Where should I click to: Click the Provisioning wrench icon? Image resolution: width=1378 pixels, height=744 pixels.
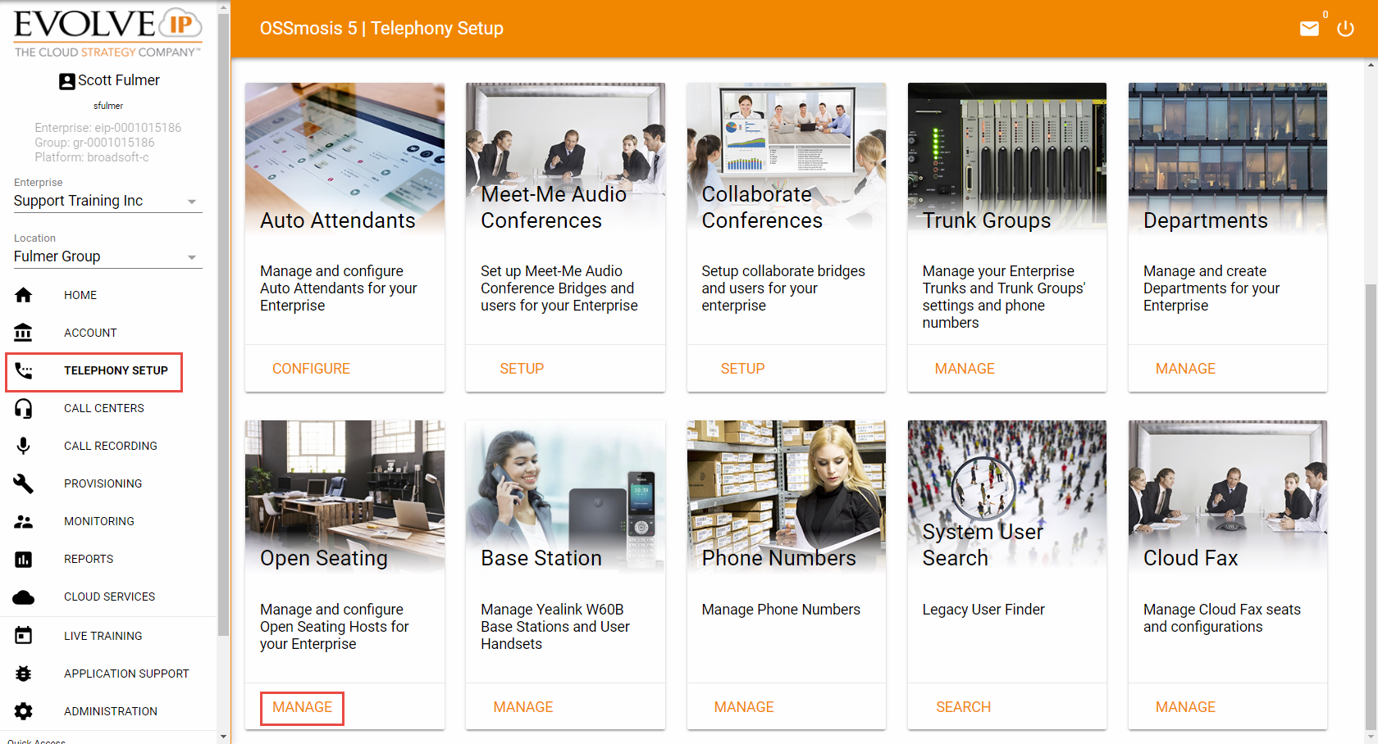coord(24,483)
